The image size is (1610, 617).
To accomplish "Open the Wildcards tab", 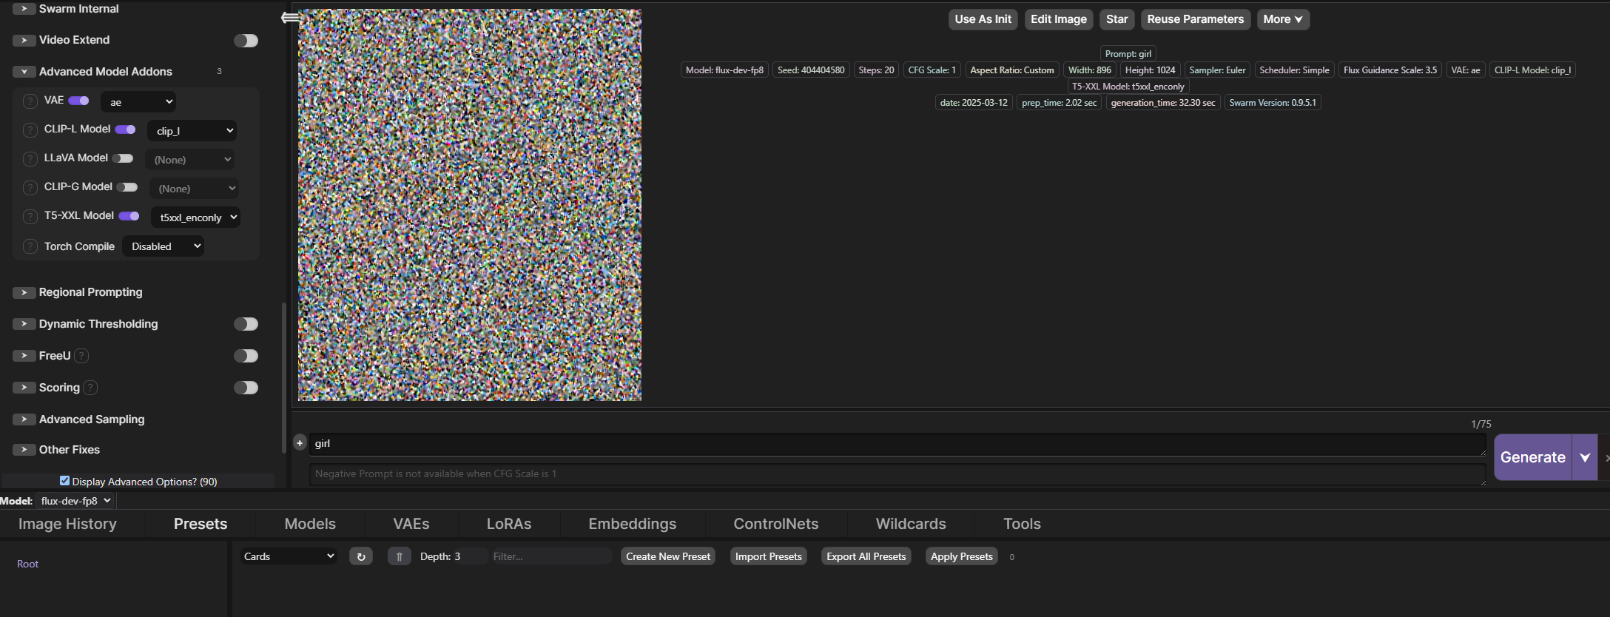I will (911, 524).
